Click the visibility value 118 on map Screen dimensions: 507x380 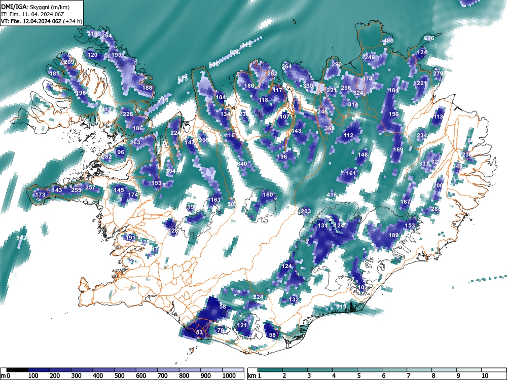[x=264, y=100]
